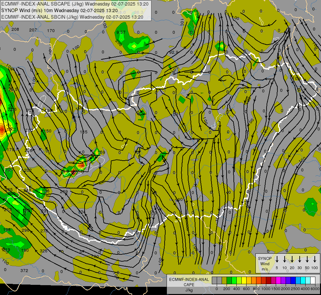The height and width of the screenshot is (295, 321).
Task: Select the SBCIN title line
Action: (x=72, y=17)
